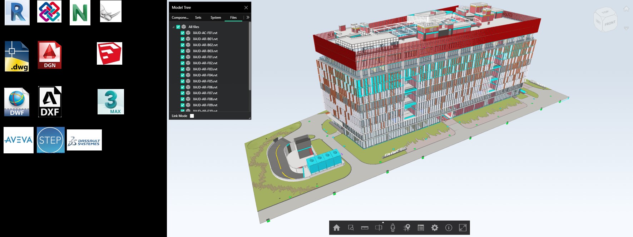
Task: Open viewer settings gear
Action: (x=435, y=228)
